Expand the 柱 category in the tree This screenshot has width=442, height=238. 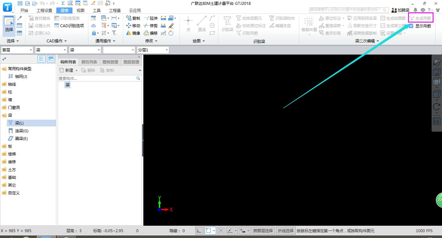point(4,92)
